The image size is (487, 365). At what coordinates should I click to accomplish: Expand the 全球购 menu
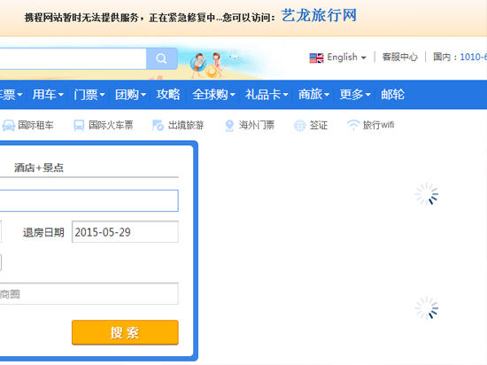coord(213,95)
